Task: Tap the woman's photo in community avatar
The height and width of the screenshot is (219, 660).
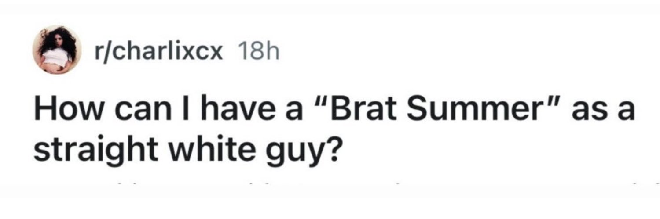Action: point(58,50)
